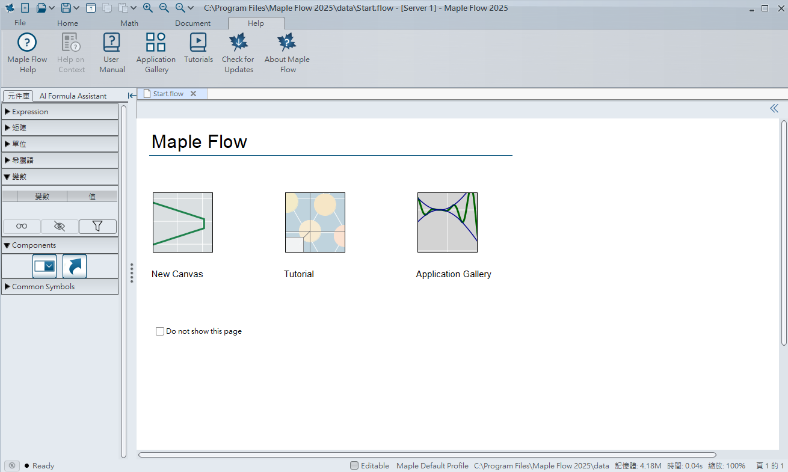Click the Zoom In magnifier icon
The image size is (788, 472).
click(148, 8)
